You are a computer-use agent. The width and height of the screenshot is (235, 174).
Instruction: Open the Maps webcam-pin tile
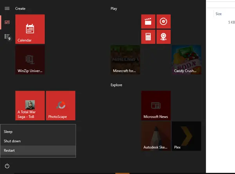click(x=163, y=37)
